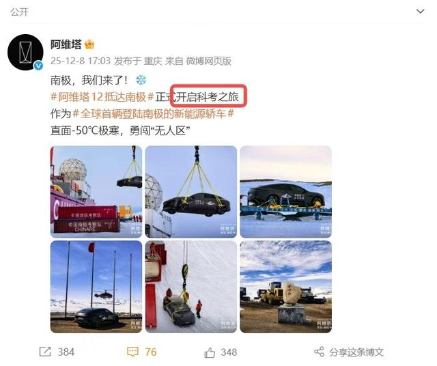Expand the post options chevron

421,12
